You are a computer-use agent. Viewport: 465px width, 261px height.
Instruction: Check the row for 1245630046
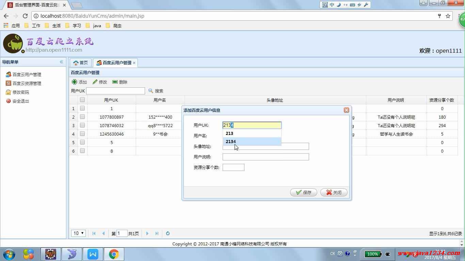coord(82,134)
